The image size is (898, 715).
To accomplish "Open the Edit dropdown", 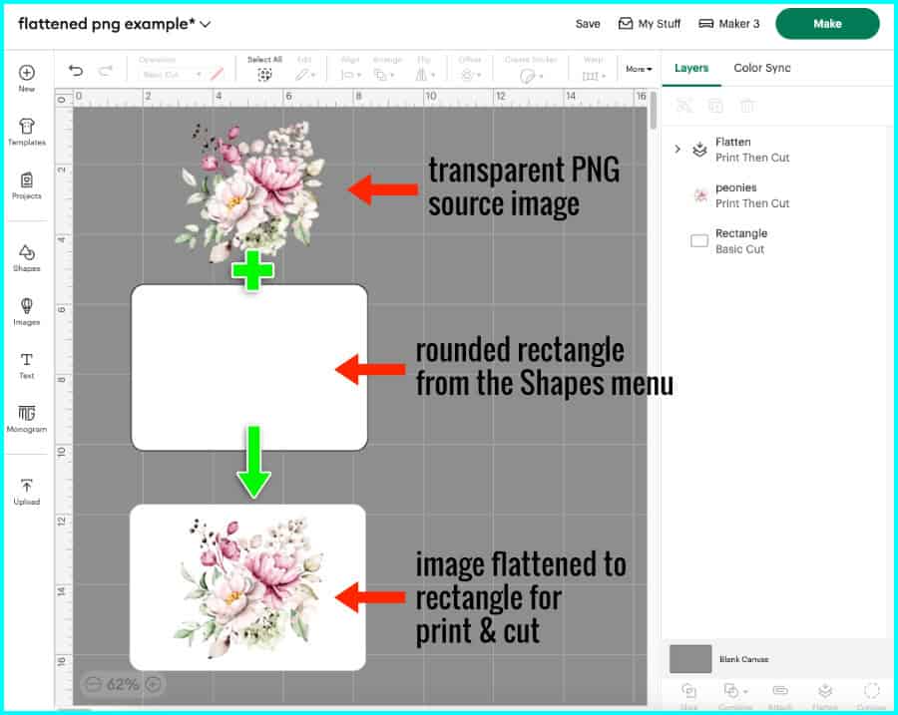I will click(x=304, y=75).
